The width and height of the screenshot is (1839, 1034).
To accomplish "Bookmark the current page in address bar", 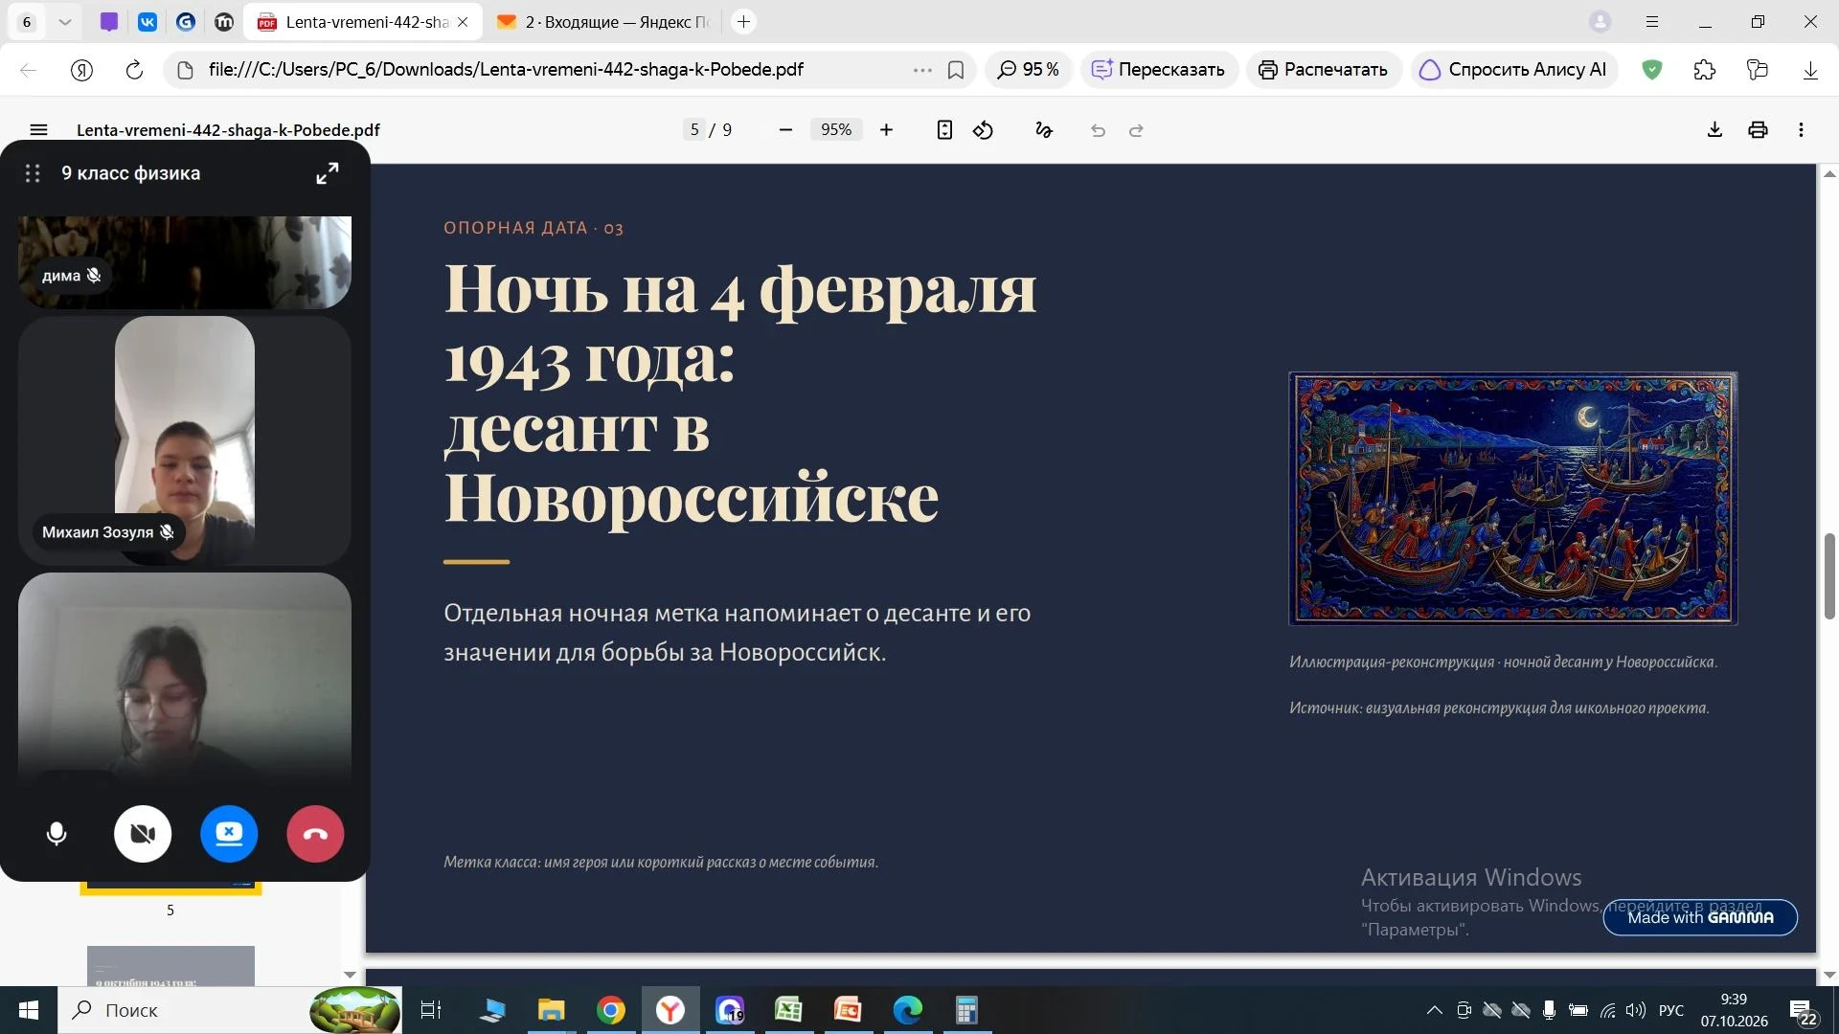I will (955, 70).
